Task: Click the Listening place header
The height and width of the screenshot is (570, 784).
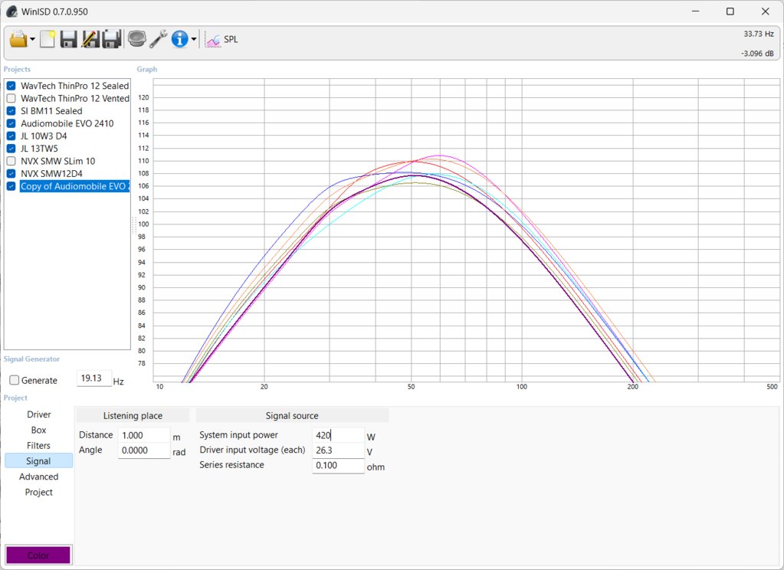Action: pos(133,415)
